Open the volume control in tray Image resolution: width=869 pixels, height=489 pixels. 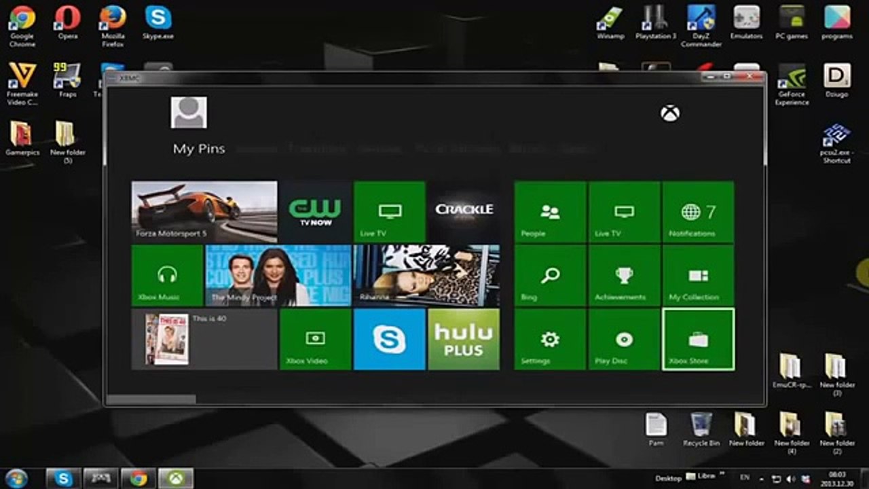(x=790, y=479)
